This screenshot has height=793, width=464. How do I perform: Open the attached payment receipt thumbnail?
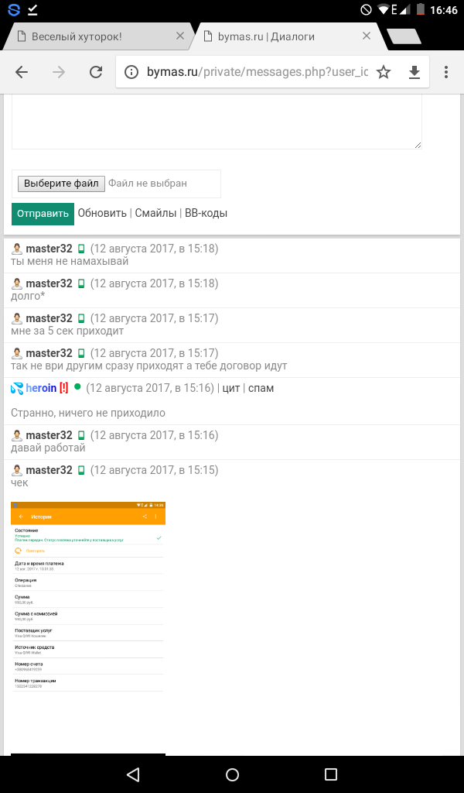(88, 596)
